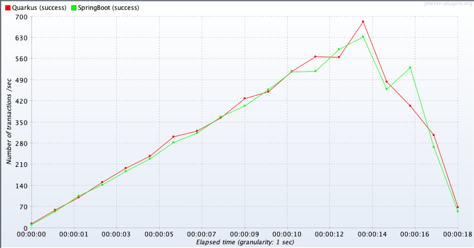Image resolution: width=474 pixels, height=248 pixels.
Task: Click the y-axis label '280'
Action: pyautogui.click(x=21, y=144)
